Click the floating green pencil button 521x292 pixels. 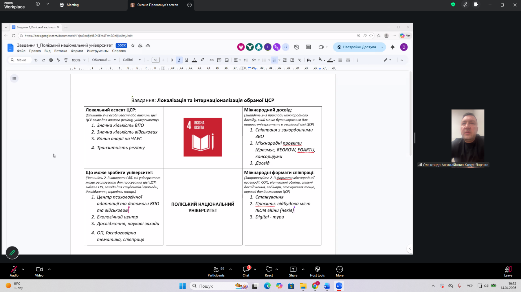(x=12, y=253)
